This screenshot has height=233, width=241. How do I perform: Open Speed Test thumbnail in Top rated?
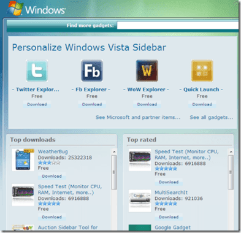tap(140, 160)
